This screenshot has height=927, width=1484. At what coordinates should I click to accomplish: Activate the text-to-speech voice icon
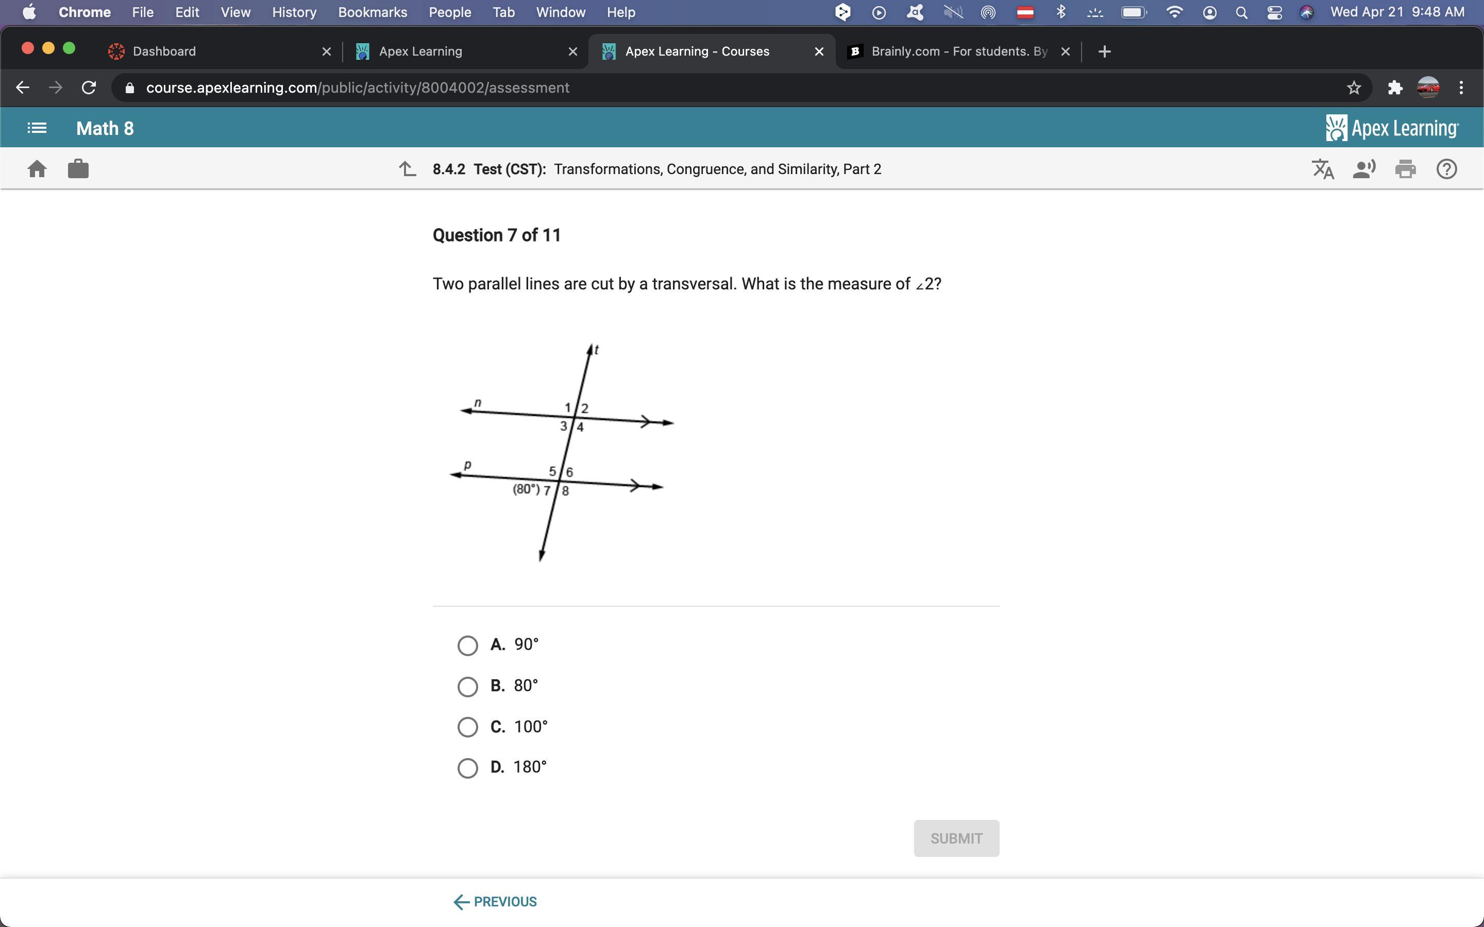[x=1364, y=168]
